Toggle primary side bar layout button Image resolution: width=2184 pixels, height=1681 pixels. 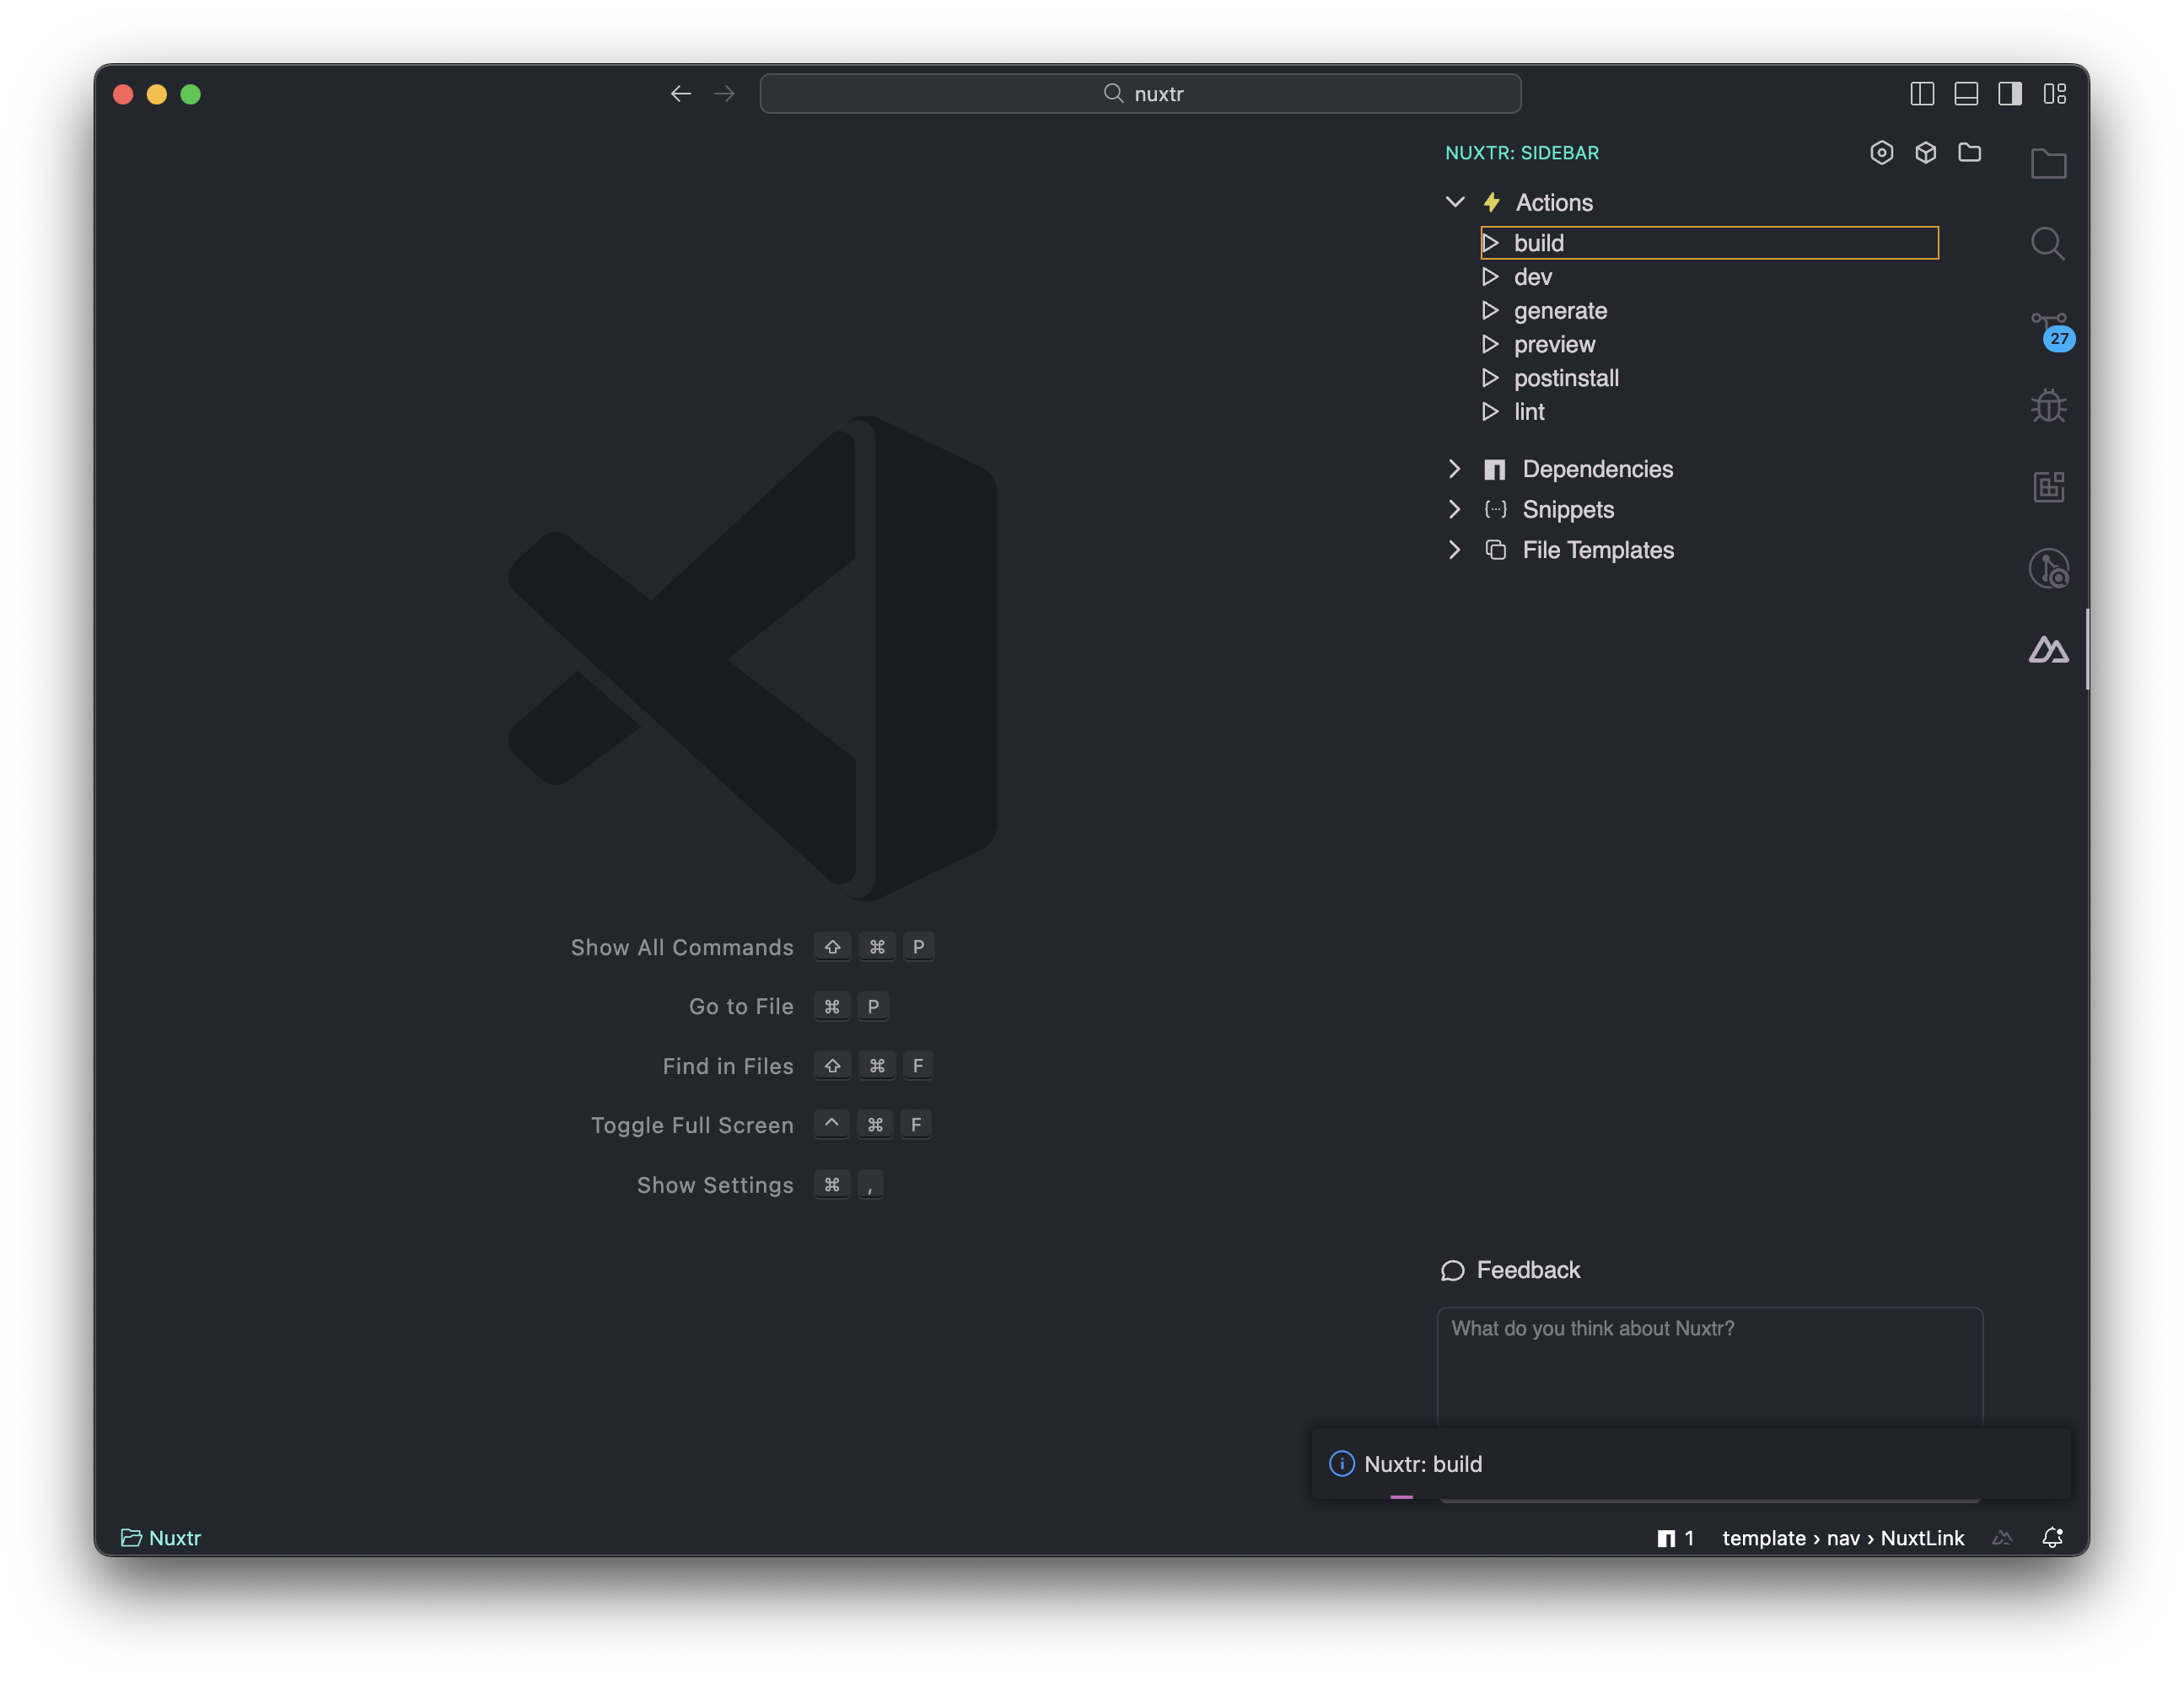click(1921, 94)
